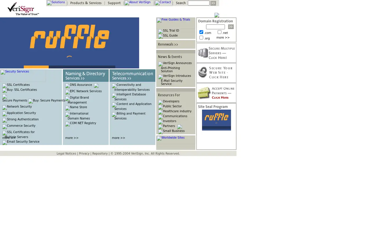Show more Telecommunication services
The width and height of the screenshot is (371, 232).
119,138
